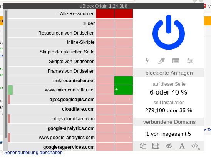Screen dimensions: 211x158
Task: Select the google-analytics.com domain row
Action: tap(52, 128)
